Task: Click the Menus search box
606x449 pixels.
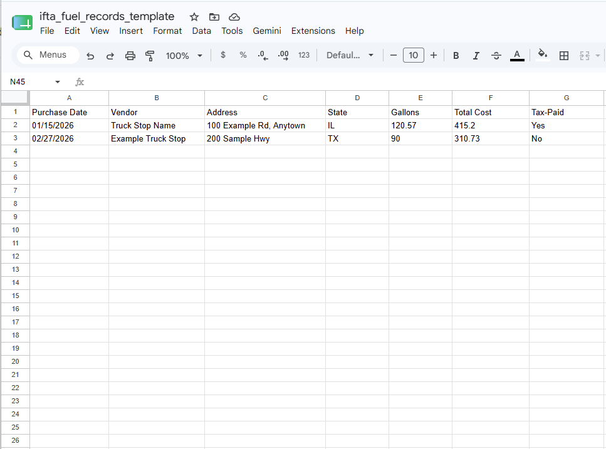Action: 48,55
